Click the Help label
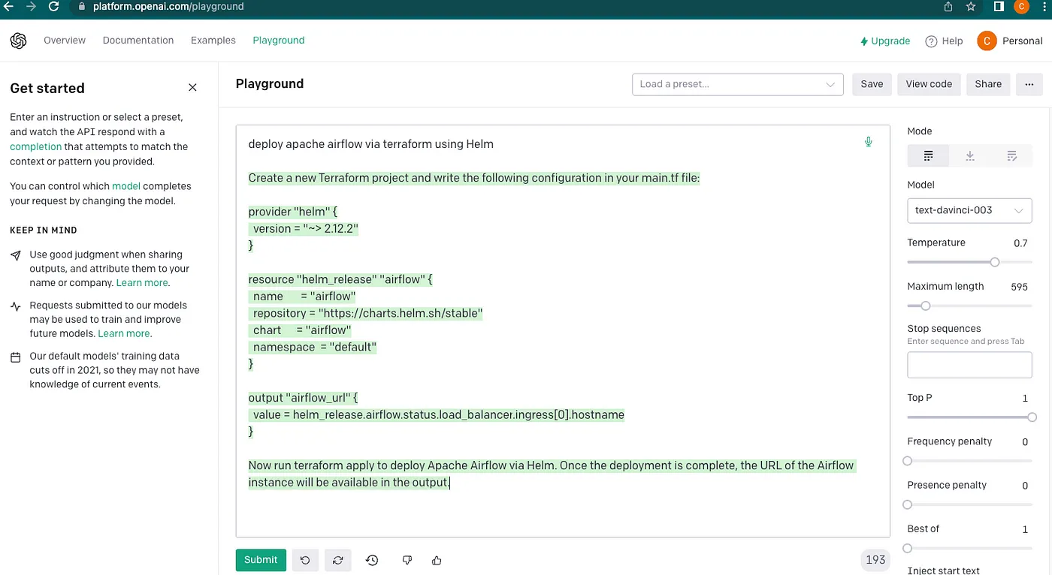The height and width of the screenshot is (575, 1052). pos(952,41)
